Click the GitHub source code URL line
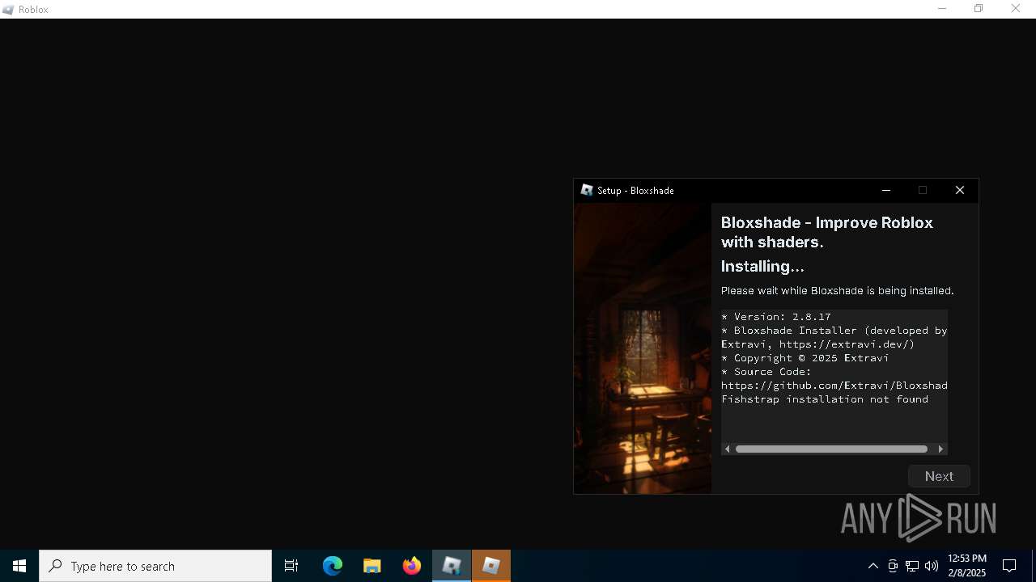1036x582 pixels. coord(834,386)
